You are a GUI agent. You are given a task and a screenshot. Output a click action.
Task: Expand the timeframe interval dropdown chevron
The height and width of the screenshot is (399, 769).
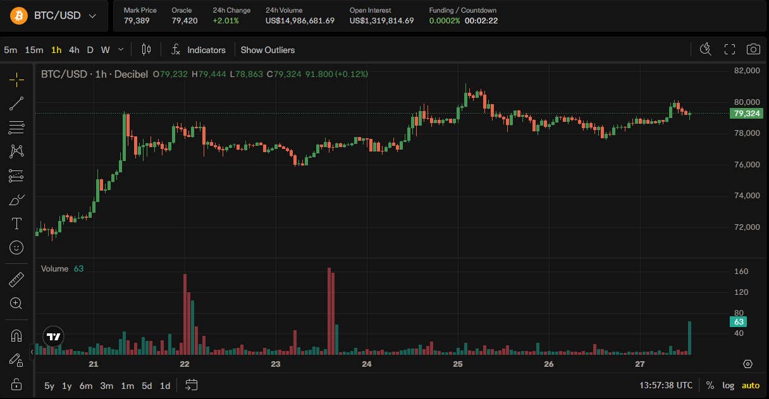coord(121,50)
